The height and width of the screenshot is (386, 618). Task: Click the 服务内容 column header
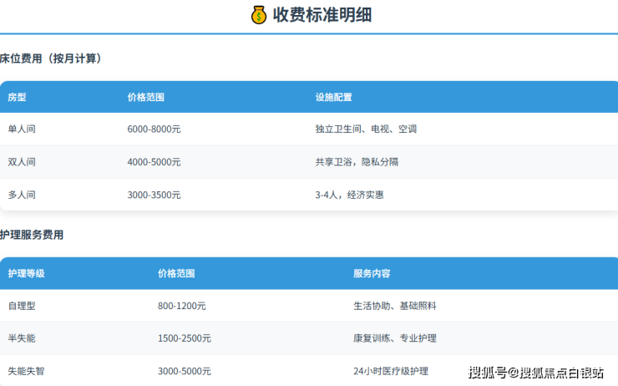pos(372,273)
